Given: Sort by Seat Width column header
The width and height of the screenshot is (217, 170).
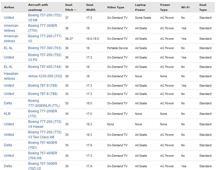Looking at the screenshot, I should click(91, 7).
